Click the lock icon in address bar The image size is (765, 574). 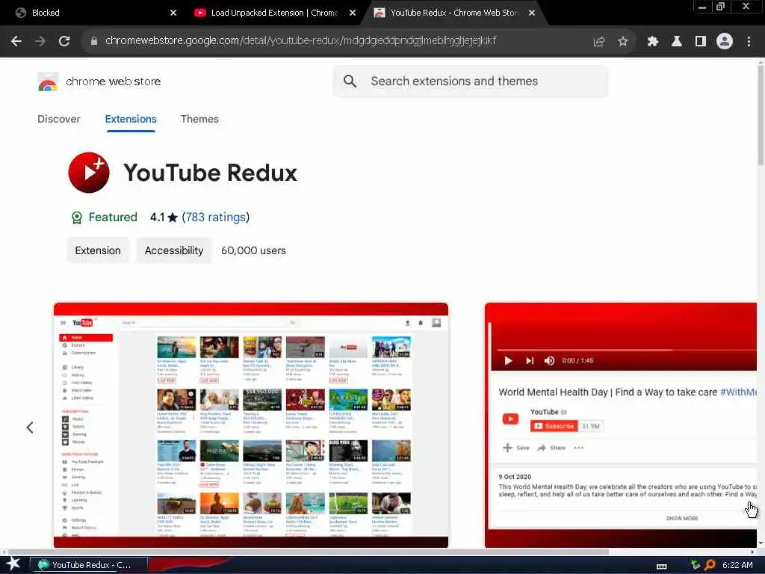pyautogui.click(x=94, y=41)
